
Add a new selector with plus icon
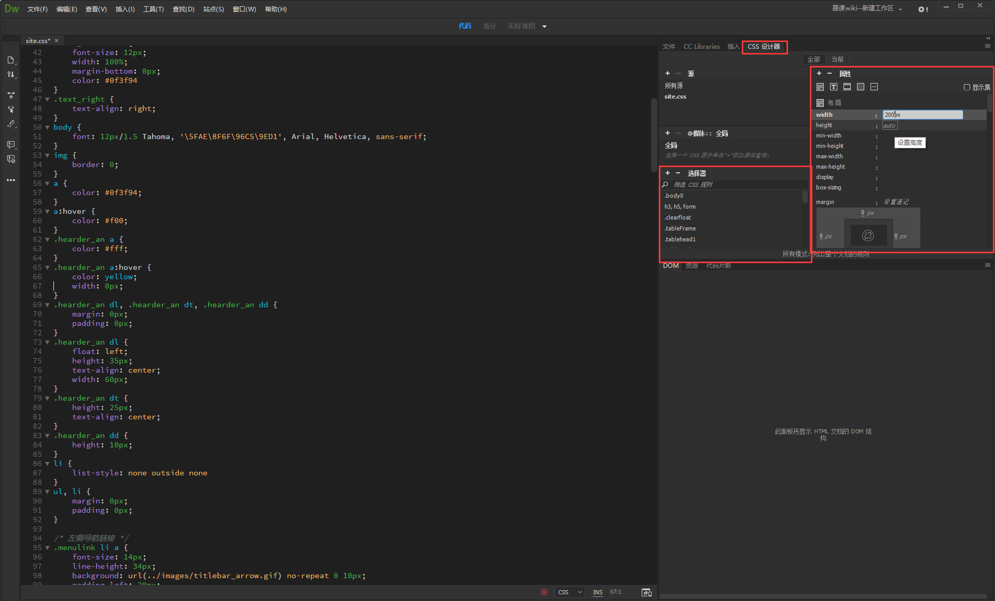[668, 173]
